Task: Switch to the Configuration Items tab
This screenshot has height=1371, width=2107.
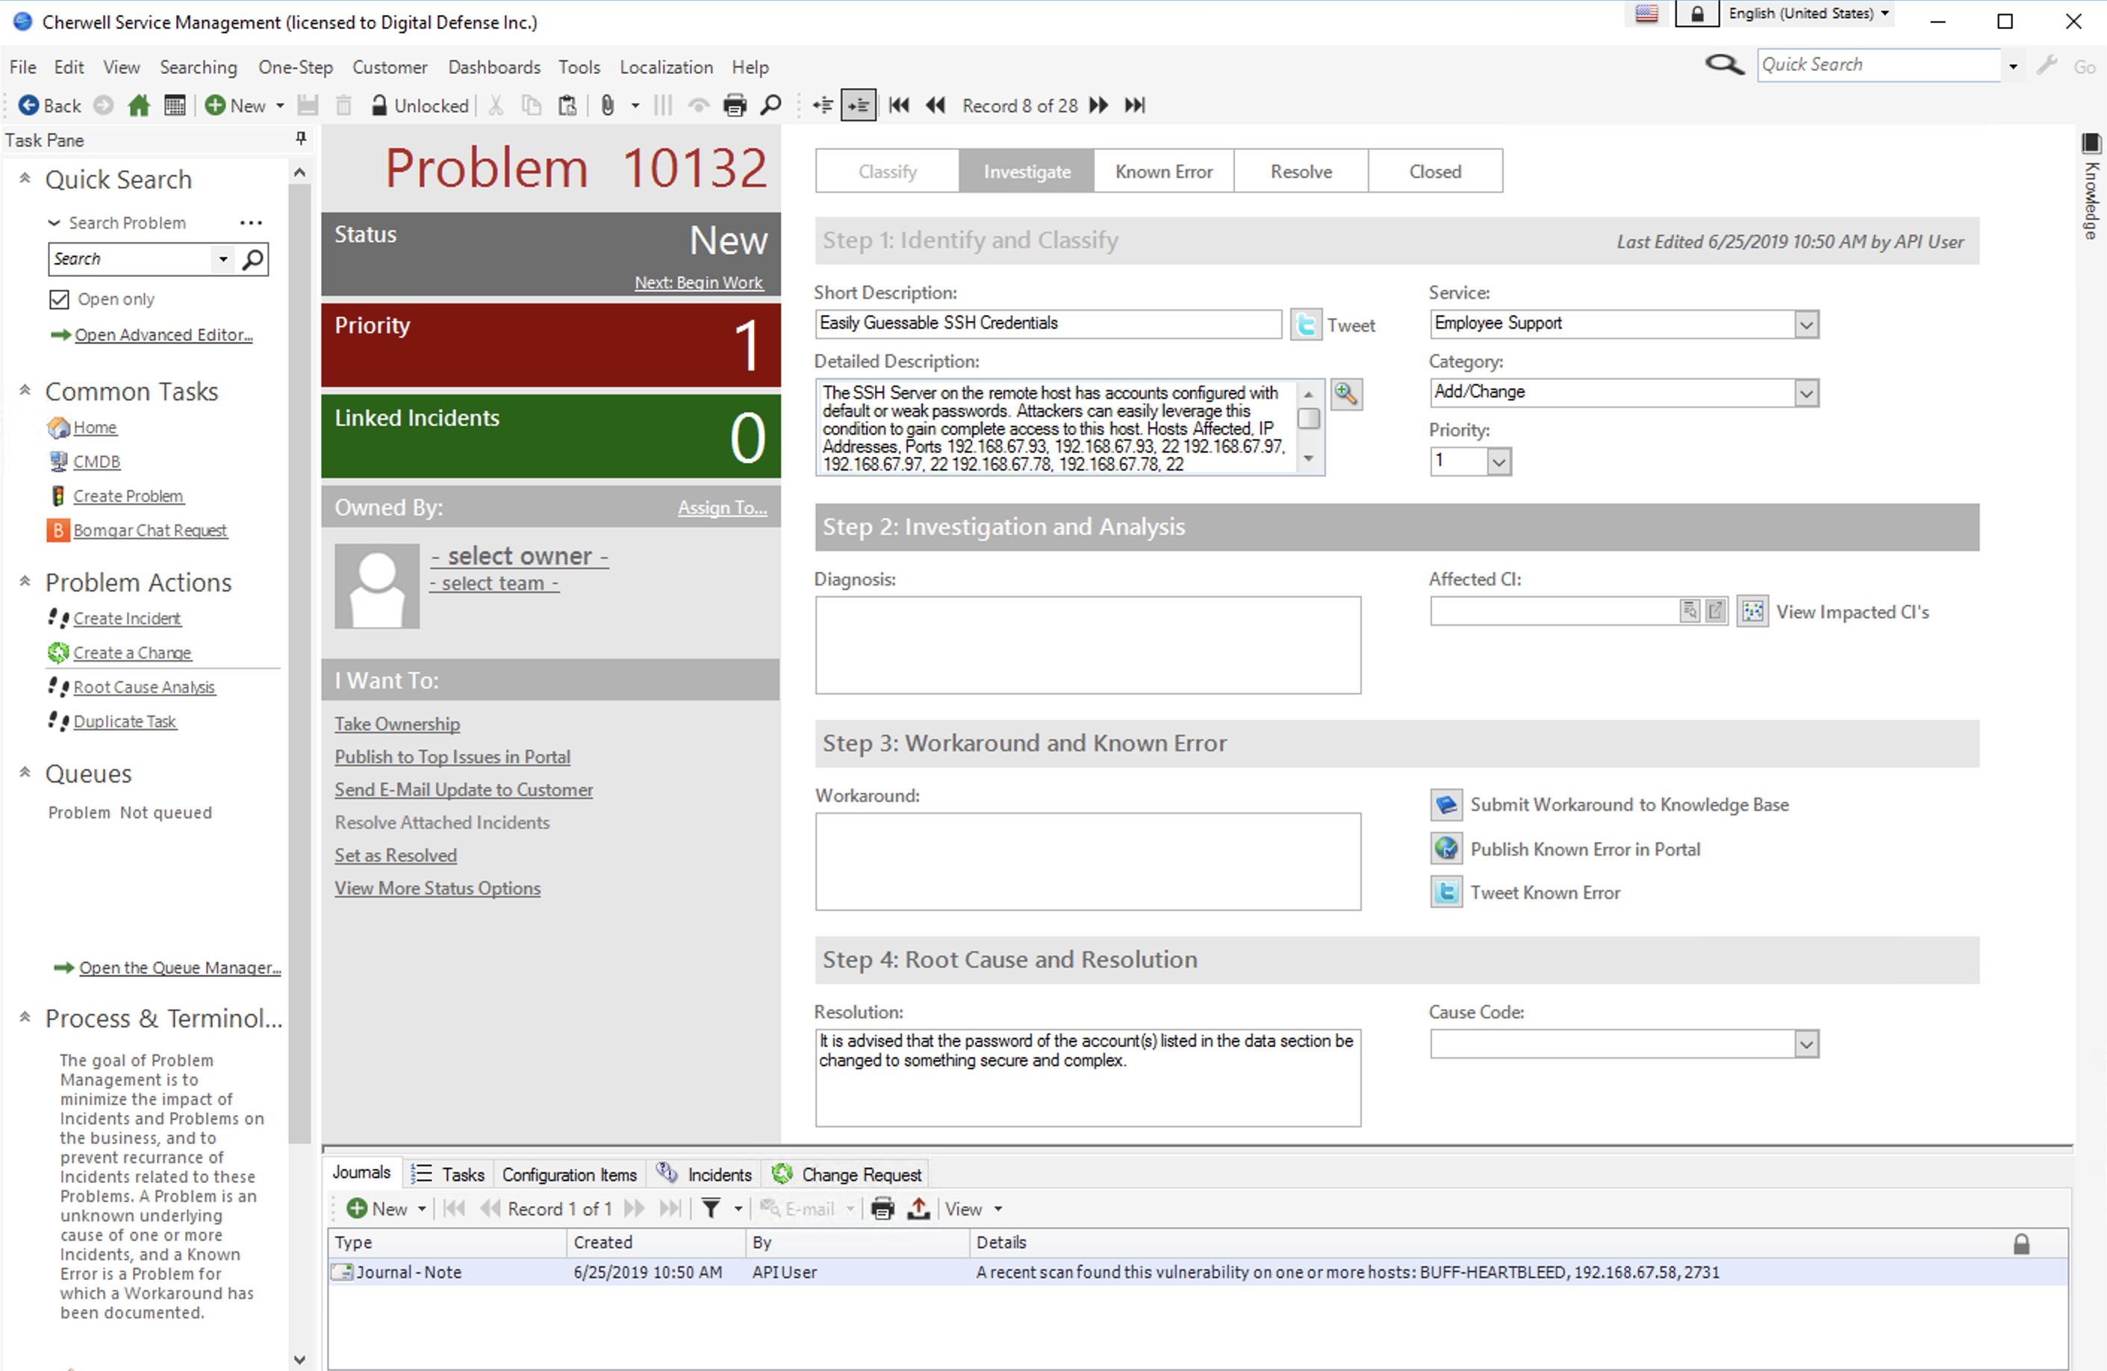Action: [569, 1175]
